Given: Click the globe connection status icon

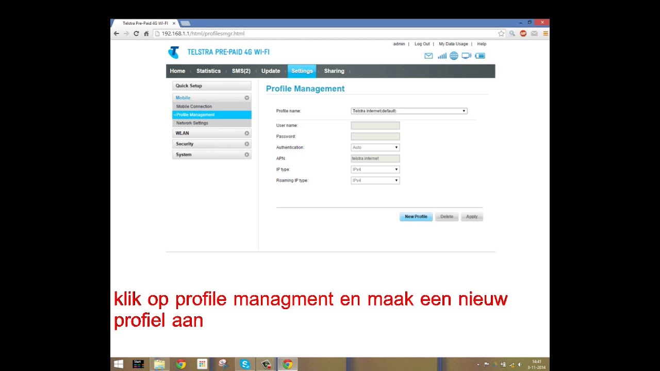Looking at the screenshot, I should [454, 56].
